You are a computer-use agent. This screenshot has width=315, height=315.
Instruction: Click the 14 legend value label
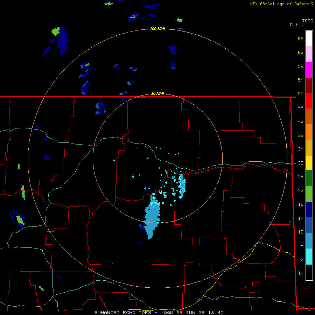pyautogui.click(x=301, y=218)
